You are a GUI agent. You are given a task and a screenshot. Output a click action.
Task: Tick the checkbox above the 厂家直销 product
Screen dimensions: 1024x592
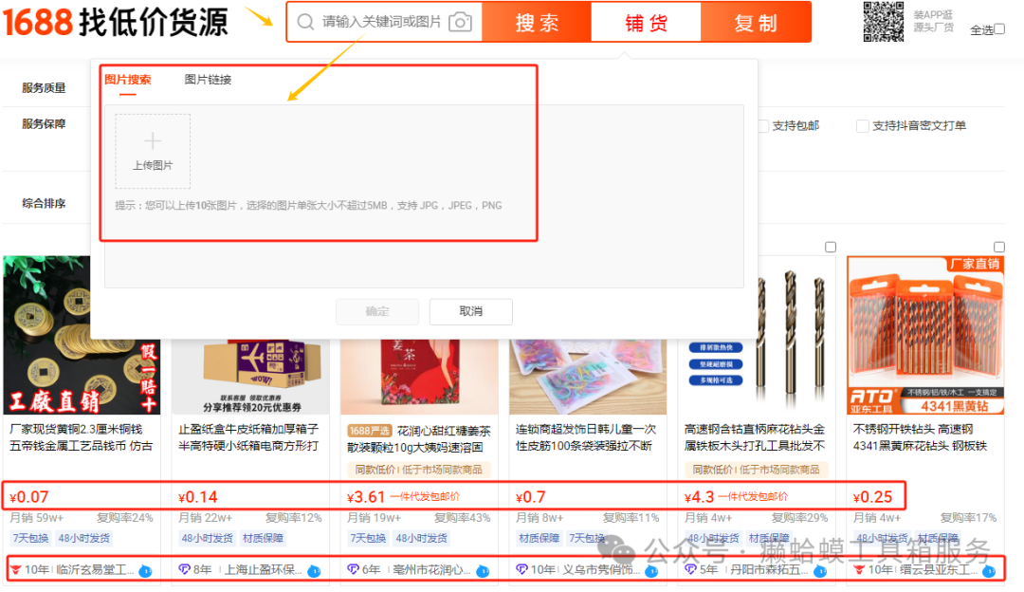998,247
